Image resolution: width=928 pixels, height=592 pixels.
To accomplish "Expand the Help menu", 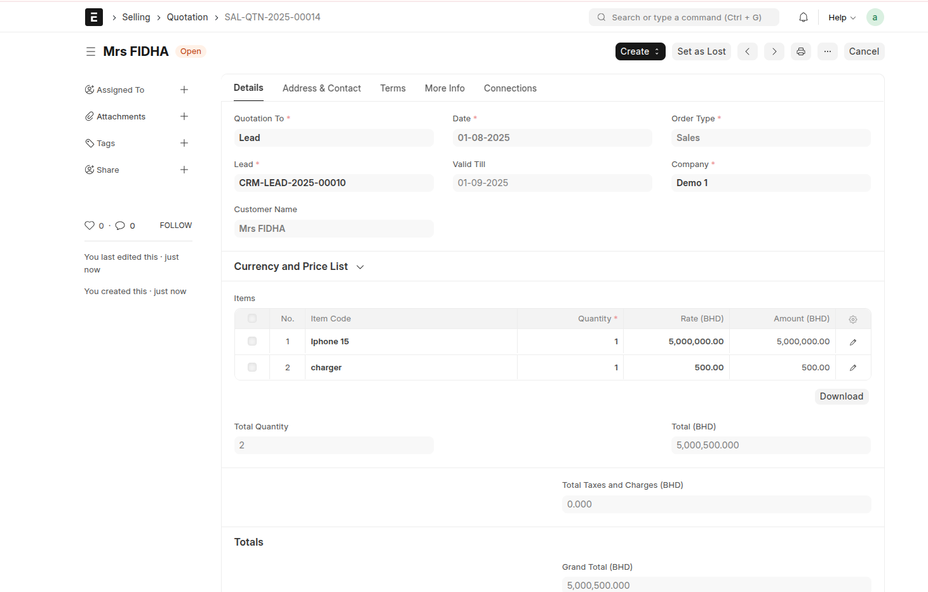I will 842,17.
